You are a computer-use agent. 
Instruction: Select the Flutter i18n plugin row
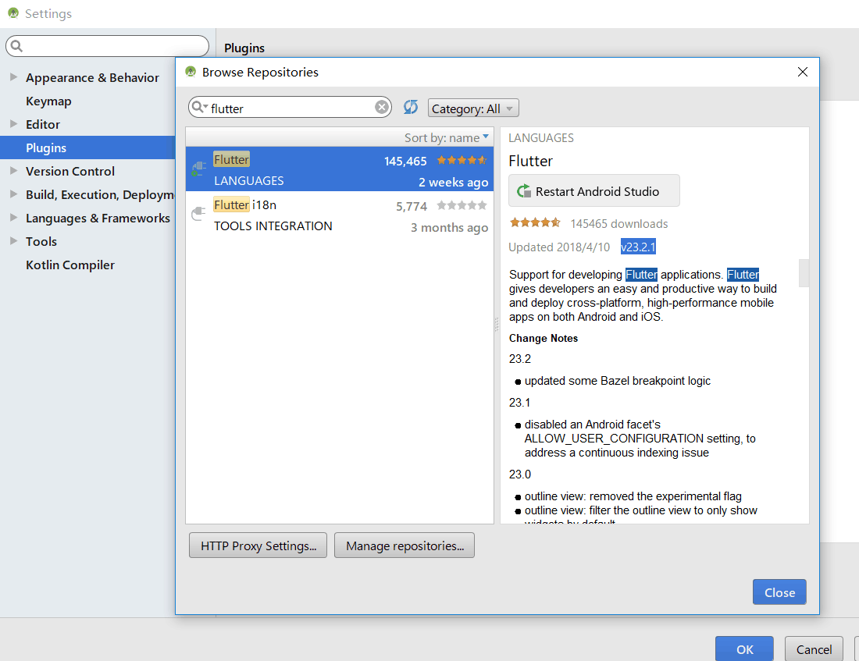[x=340, y=215]
